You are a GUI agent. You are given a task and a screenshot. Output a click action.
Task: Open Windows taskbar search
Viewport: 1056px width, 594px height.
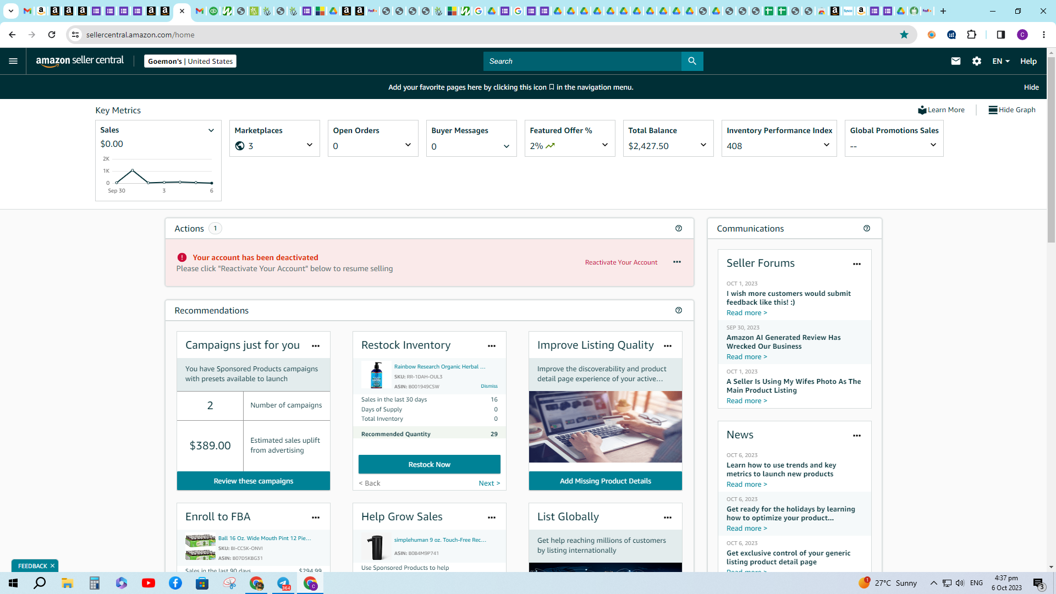(x=40, y=583)
